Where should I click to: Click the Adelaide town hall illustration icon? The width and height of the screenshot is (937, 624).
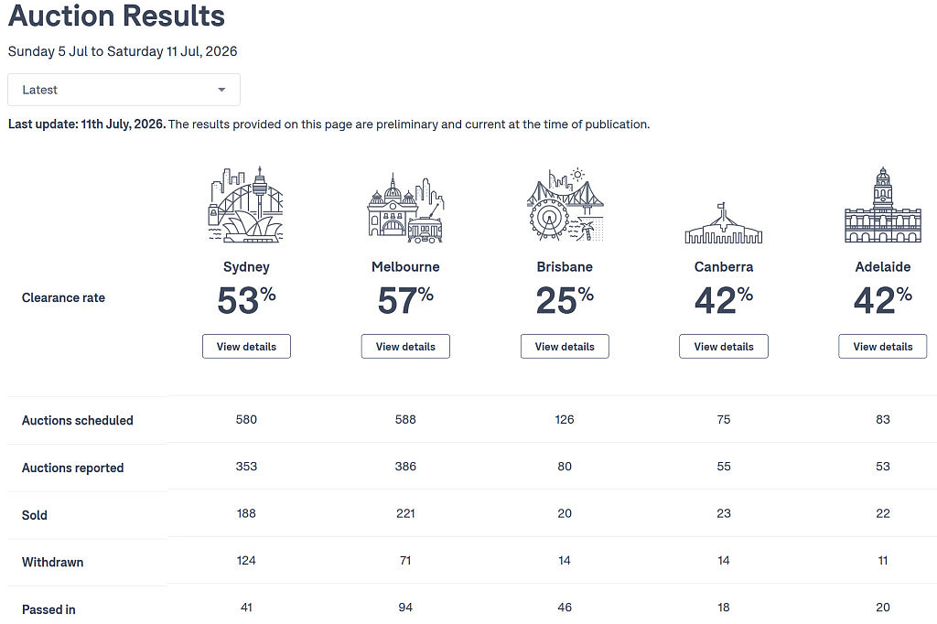click(883, 204)
